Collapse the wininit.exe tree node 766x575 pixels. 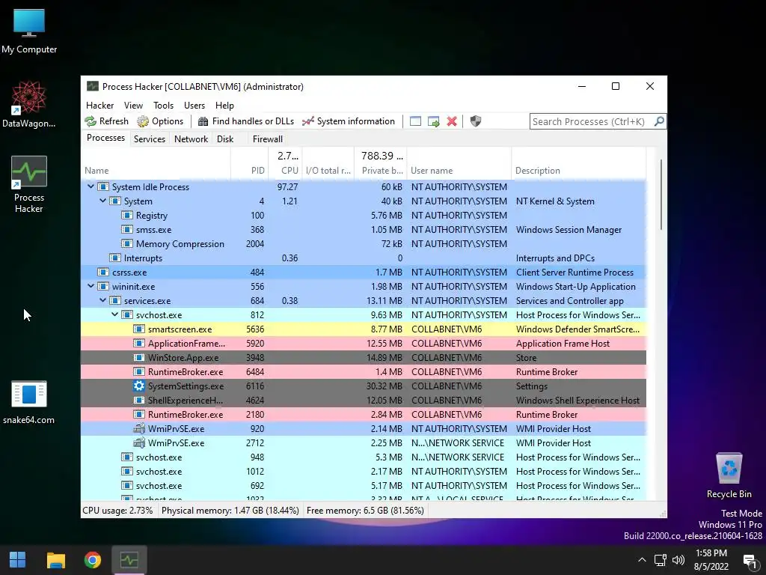(91, 286)
